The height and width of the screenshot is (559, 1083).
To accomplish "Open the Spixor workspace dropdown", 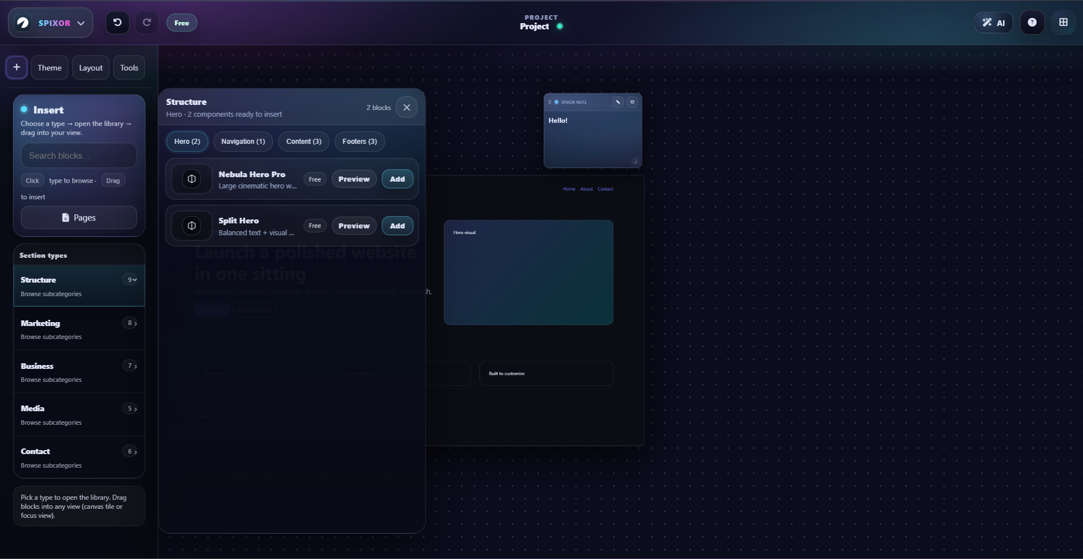I will point(81,23).
